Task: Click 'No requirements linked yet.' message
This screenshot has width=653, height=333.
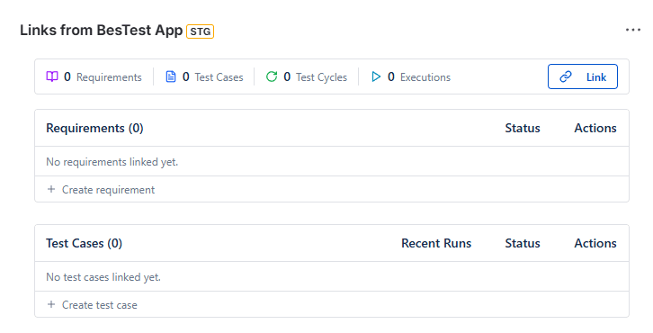Action: pos(112,162)
